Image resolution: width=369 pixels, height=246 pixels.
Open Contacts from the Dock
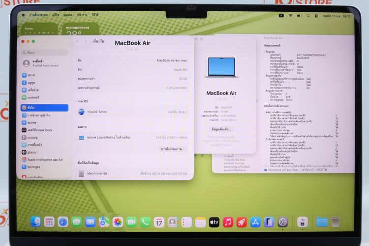pyautogui.click(x=173, y=222)
